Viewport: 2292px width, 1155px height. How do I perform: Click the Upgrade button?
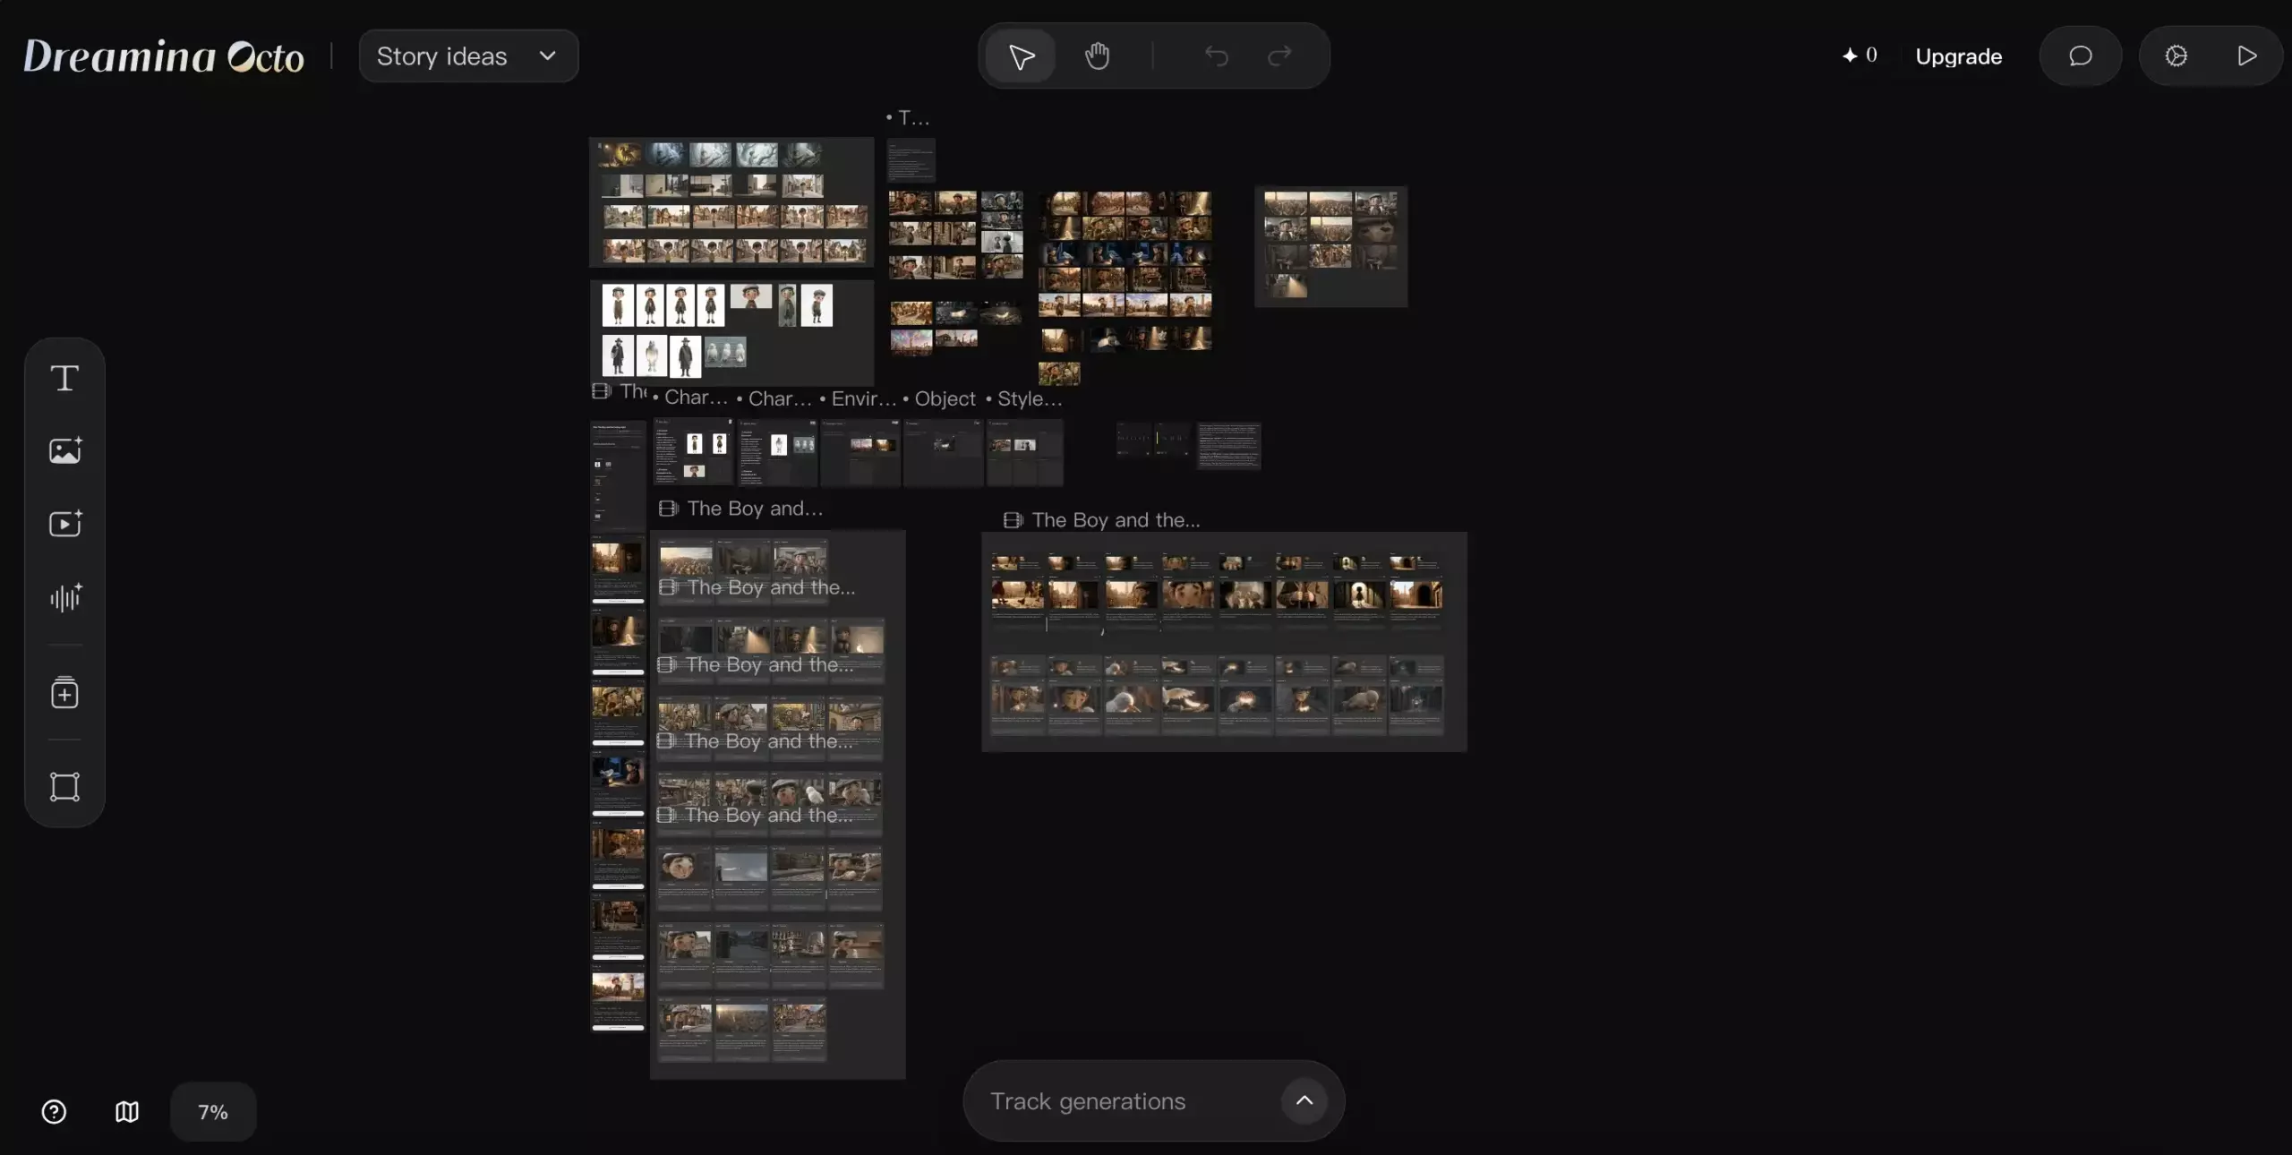(x=1958, y=56)
